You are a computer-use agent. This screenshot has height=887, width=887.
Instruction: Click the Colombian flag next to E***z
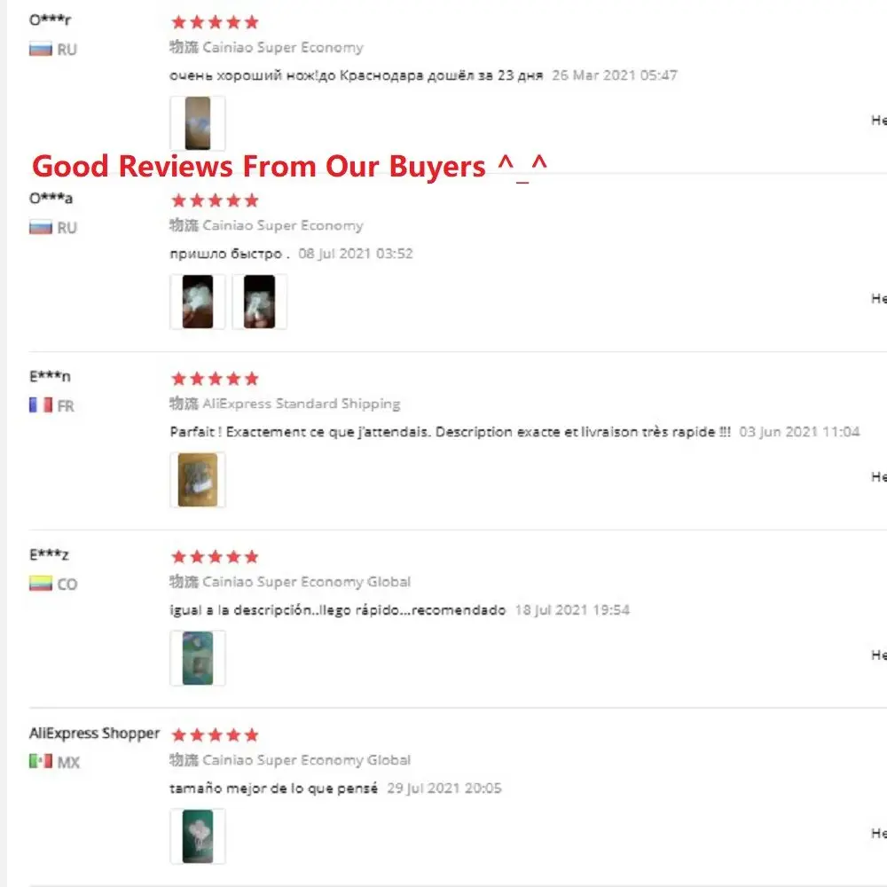point(41,584)
